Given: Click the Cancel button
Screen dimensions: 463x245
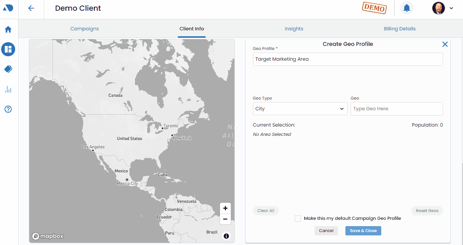Looking at the screenshot, I should coord(326,231).
